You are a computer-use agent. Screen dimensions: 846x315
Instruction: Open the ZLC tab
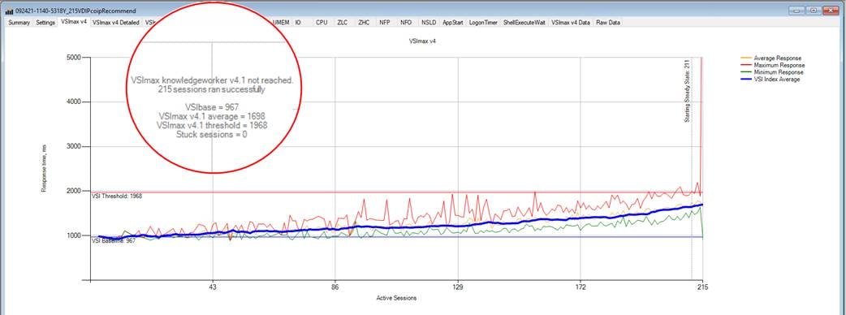point(342,23)
